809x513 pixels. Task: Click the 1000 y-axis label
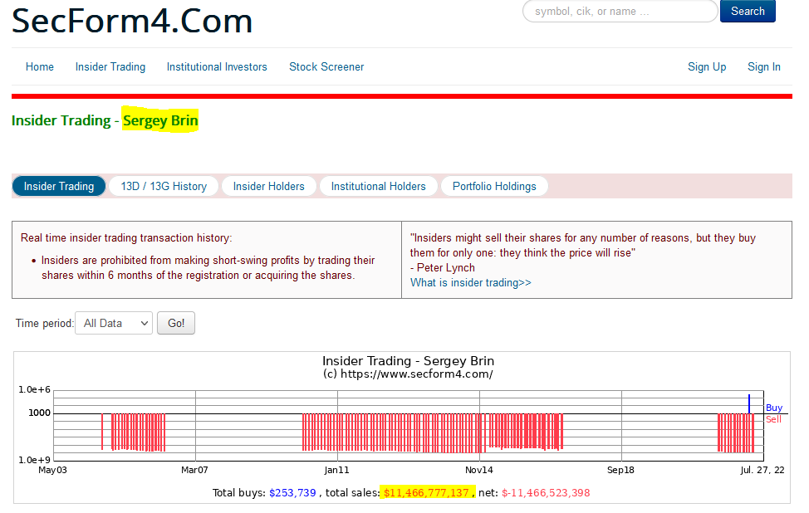point(40,413)
